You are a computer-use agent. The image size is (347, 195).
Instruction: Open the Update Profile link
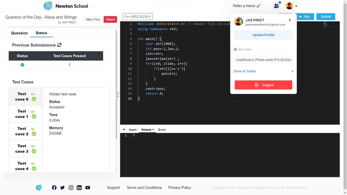coord(263,35)
